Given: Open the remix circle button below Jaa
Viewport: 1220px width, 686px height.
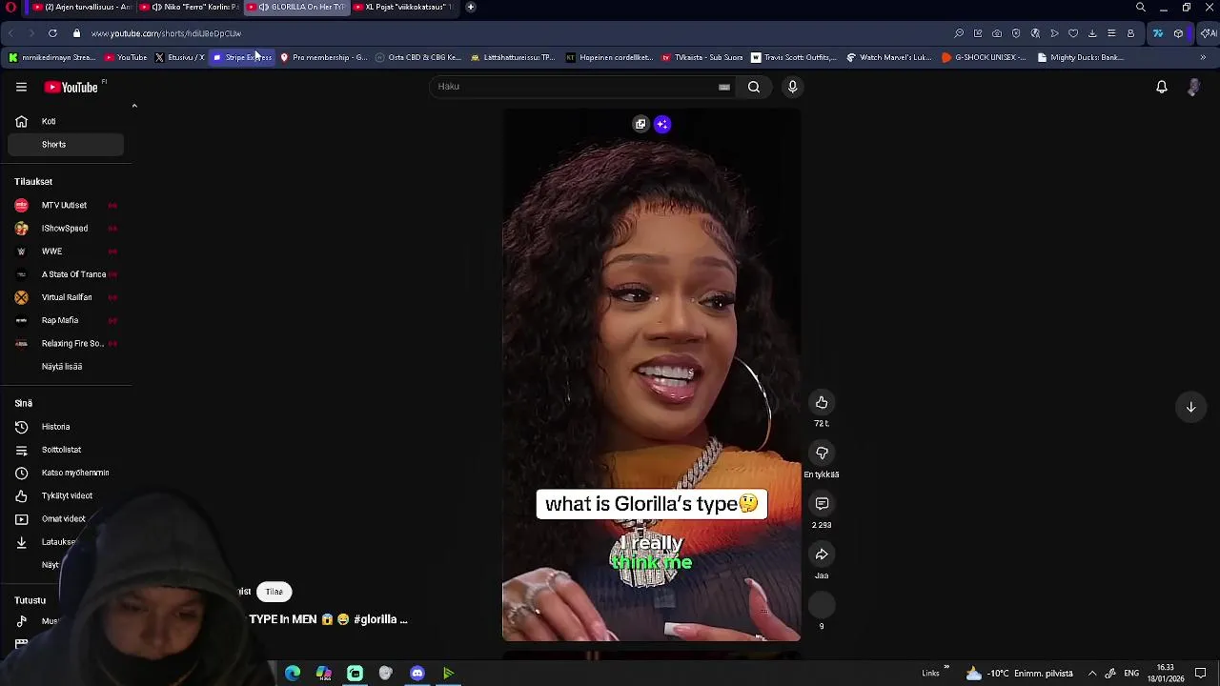Looking at the screenshot, I should click(x=822, y=605).
